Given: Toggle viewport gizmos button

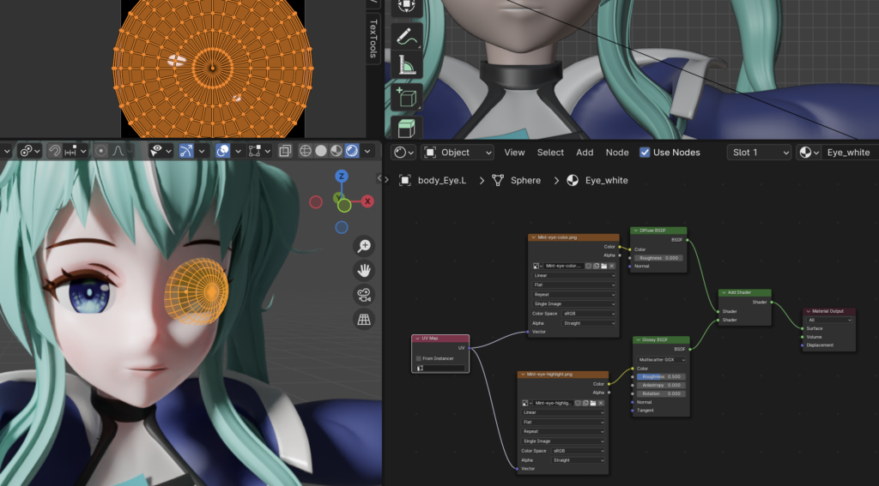Looking at the screenshot, I should pyautogui.click(x=186, y=151).
